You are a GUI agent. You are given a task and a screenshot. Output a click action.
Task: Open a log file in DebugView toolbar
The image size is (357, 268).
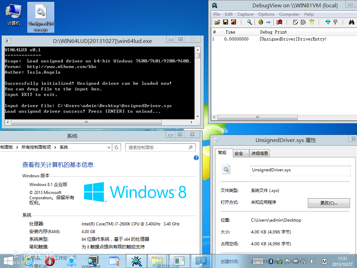[217, 22]
